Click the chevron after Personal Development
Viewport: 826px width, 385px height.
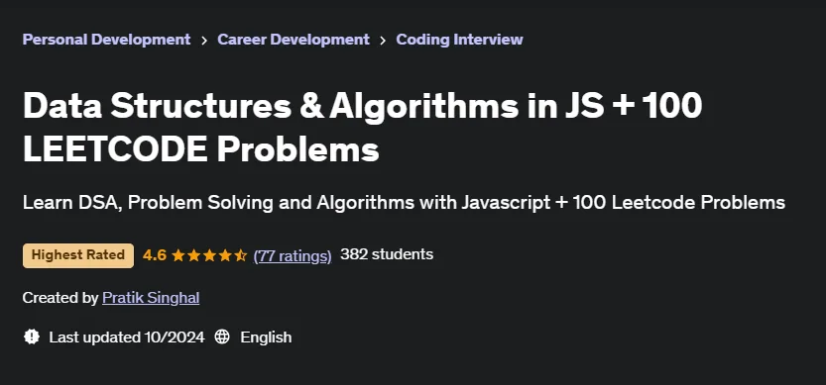coord(204,40)
